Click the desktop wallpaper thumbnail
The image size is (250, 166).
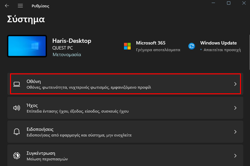27,46
